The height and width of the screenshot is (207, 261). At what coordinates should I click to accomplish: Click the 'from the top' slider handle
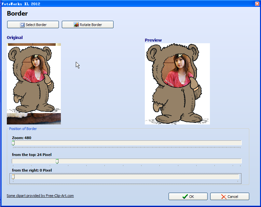57,161
